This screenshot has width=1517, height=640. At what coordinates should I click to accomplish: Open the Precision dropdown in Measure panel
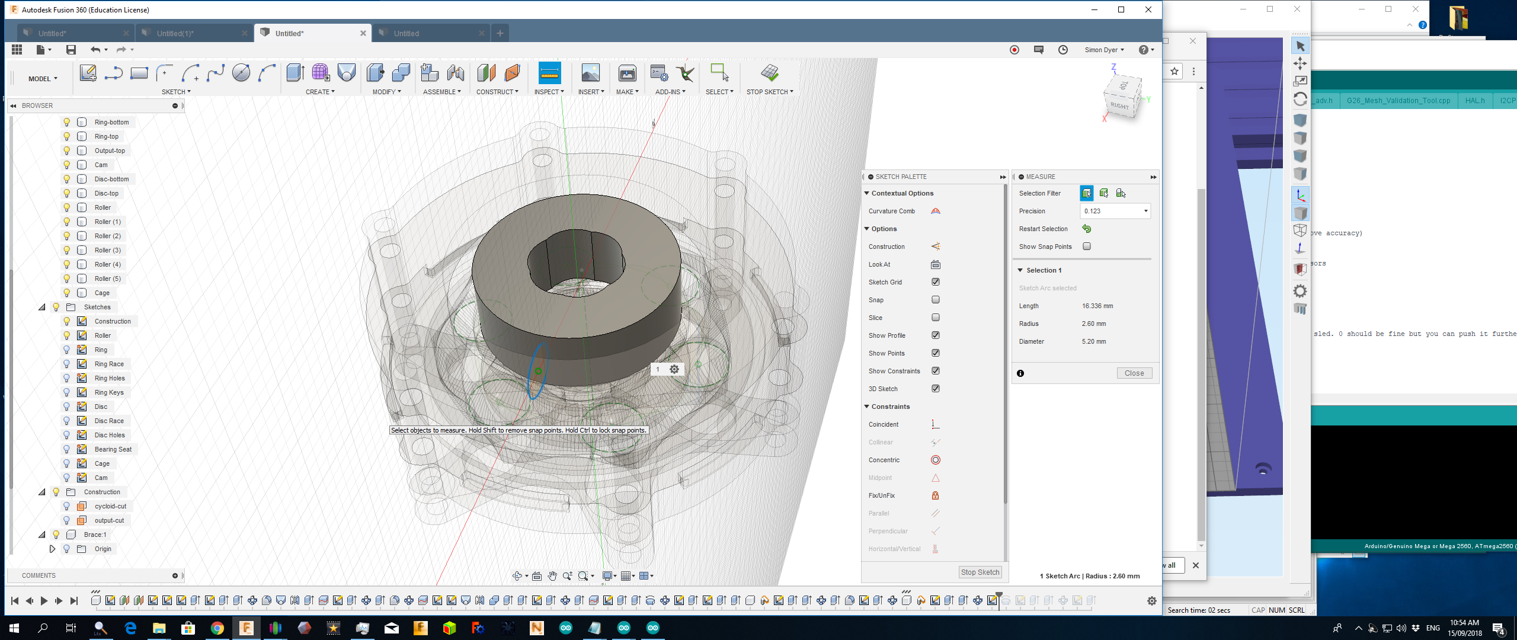pyautogui.click(x=1145, y=211)
